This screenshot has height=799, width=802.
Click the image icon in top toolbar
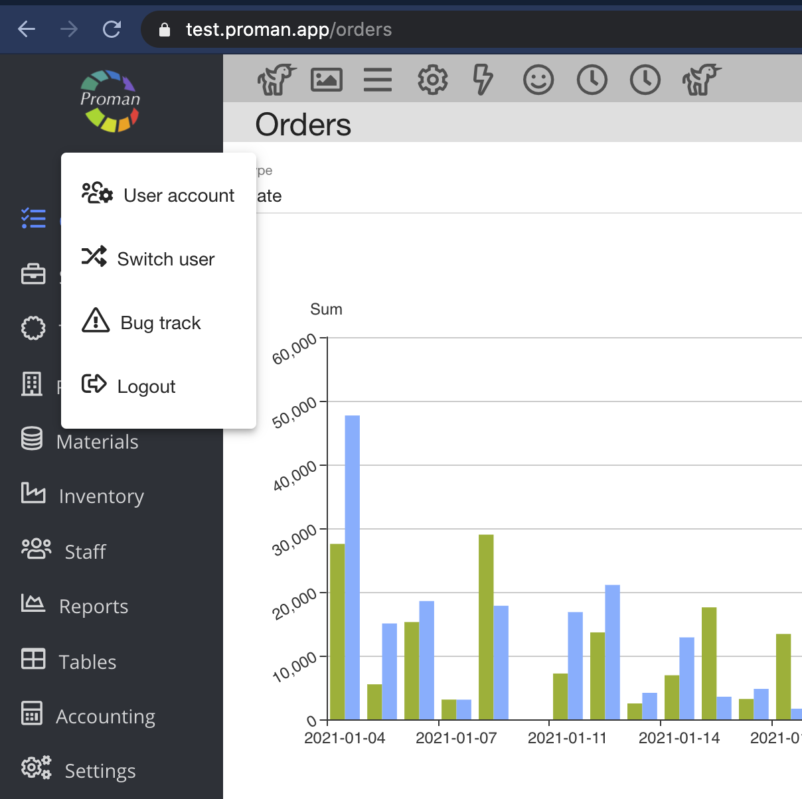tap(327, 80)
